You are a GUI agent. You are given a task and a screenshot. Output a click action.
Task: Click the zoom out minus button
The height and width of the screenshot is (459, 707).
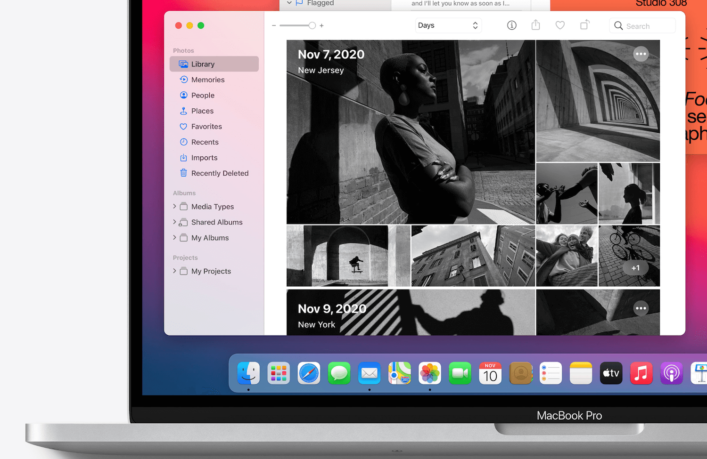(274, 26)
